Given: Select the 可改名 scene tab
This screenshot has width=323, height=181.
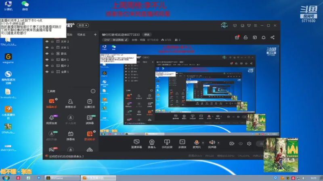Looking at the screenshot, I should [81, 35].
